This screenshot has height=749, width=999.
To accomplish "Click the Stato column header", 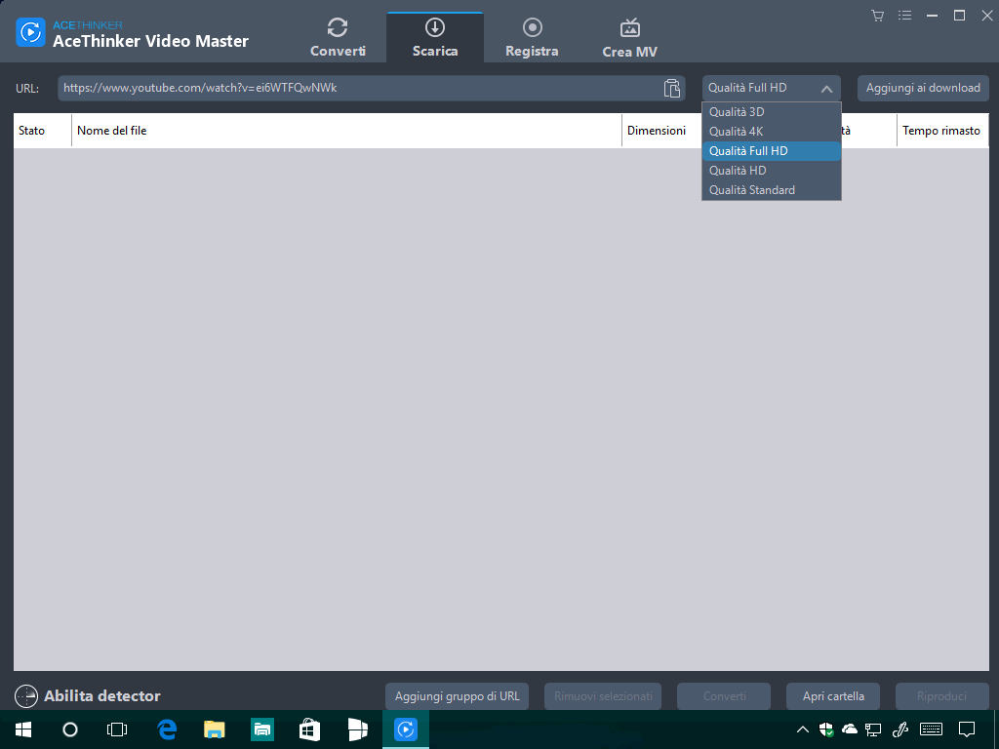I will (x=42, y=131).
